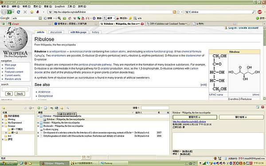
Task: Open the browser Home icon
Action: [x=32, y=12]
